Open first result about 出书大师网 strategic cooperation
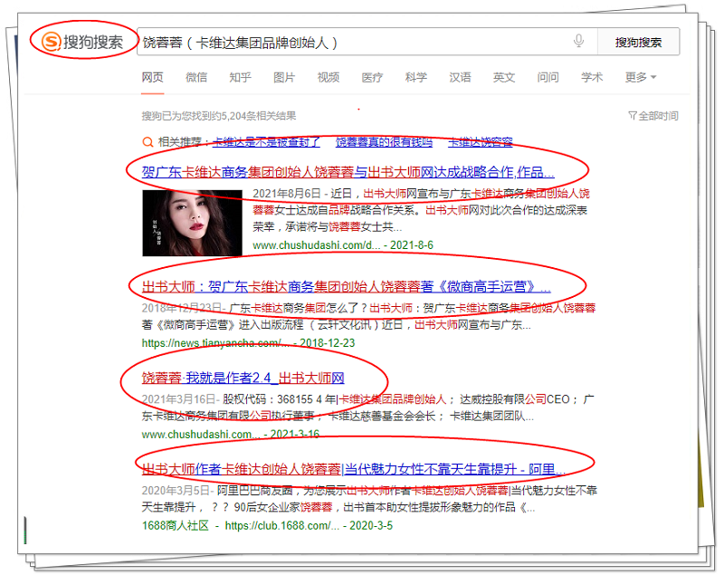This screenshot has height=575, width=724. click(348, 172)
